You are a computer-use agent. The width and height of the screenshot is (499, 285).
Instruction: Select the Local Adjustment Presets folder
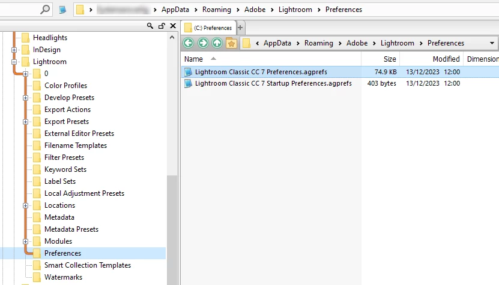[84, 193]
